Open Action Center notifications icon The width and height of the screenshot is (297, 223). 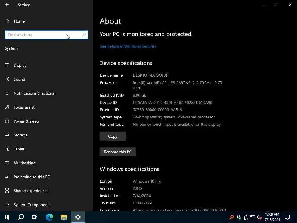click(x=287, y=217)
